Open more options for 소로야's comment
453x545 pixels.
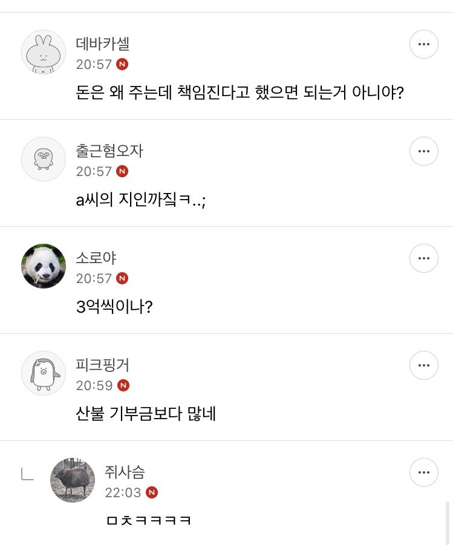coord(423,258)
